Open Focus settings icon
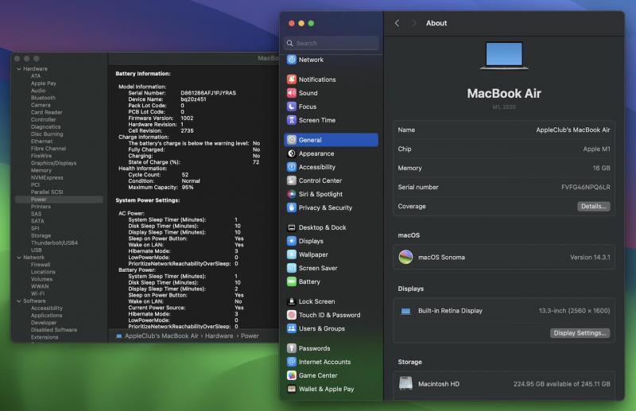 [291, 107]
